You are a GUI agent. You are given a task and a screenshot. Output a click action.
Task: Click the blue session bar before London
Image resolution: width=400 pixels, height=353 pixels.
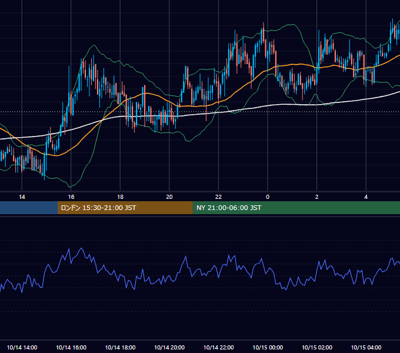point(29,208)
